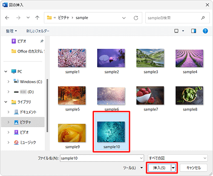This screenshot has height=176, width=213.
Task: Expand the library ビデオ node
Action: [x=9, y=132]
